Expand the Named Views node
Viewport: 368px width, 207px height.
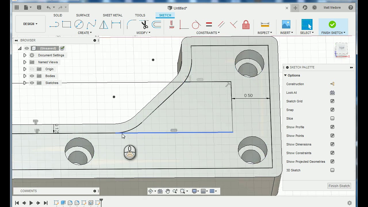pyautogui.click(x=25, y=62)
